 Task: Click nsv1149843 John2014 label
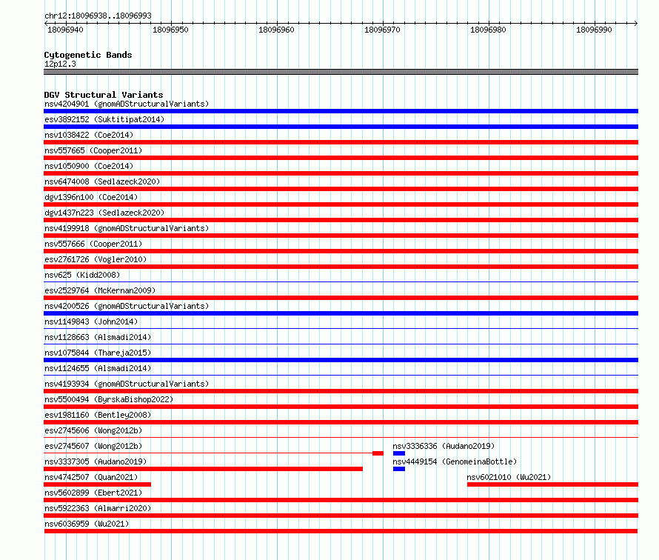tap(91, 321)
